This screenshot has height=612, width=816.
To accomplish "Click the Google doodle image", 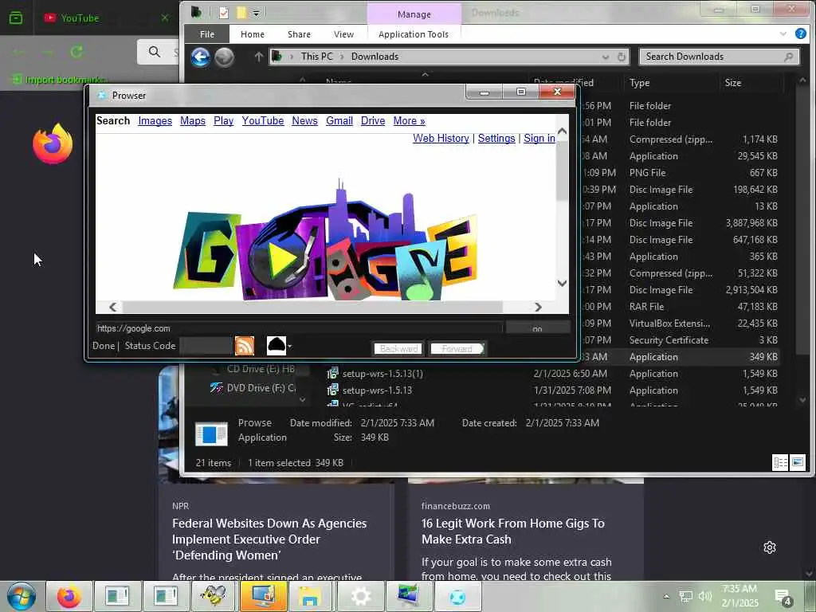I will click(x=325, y=241).
